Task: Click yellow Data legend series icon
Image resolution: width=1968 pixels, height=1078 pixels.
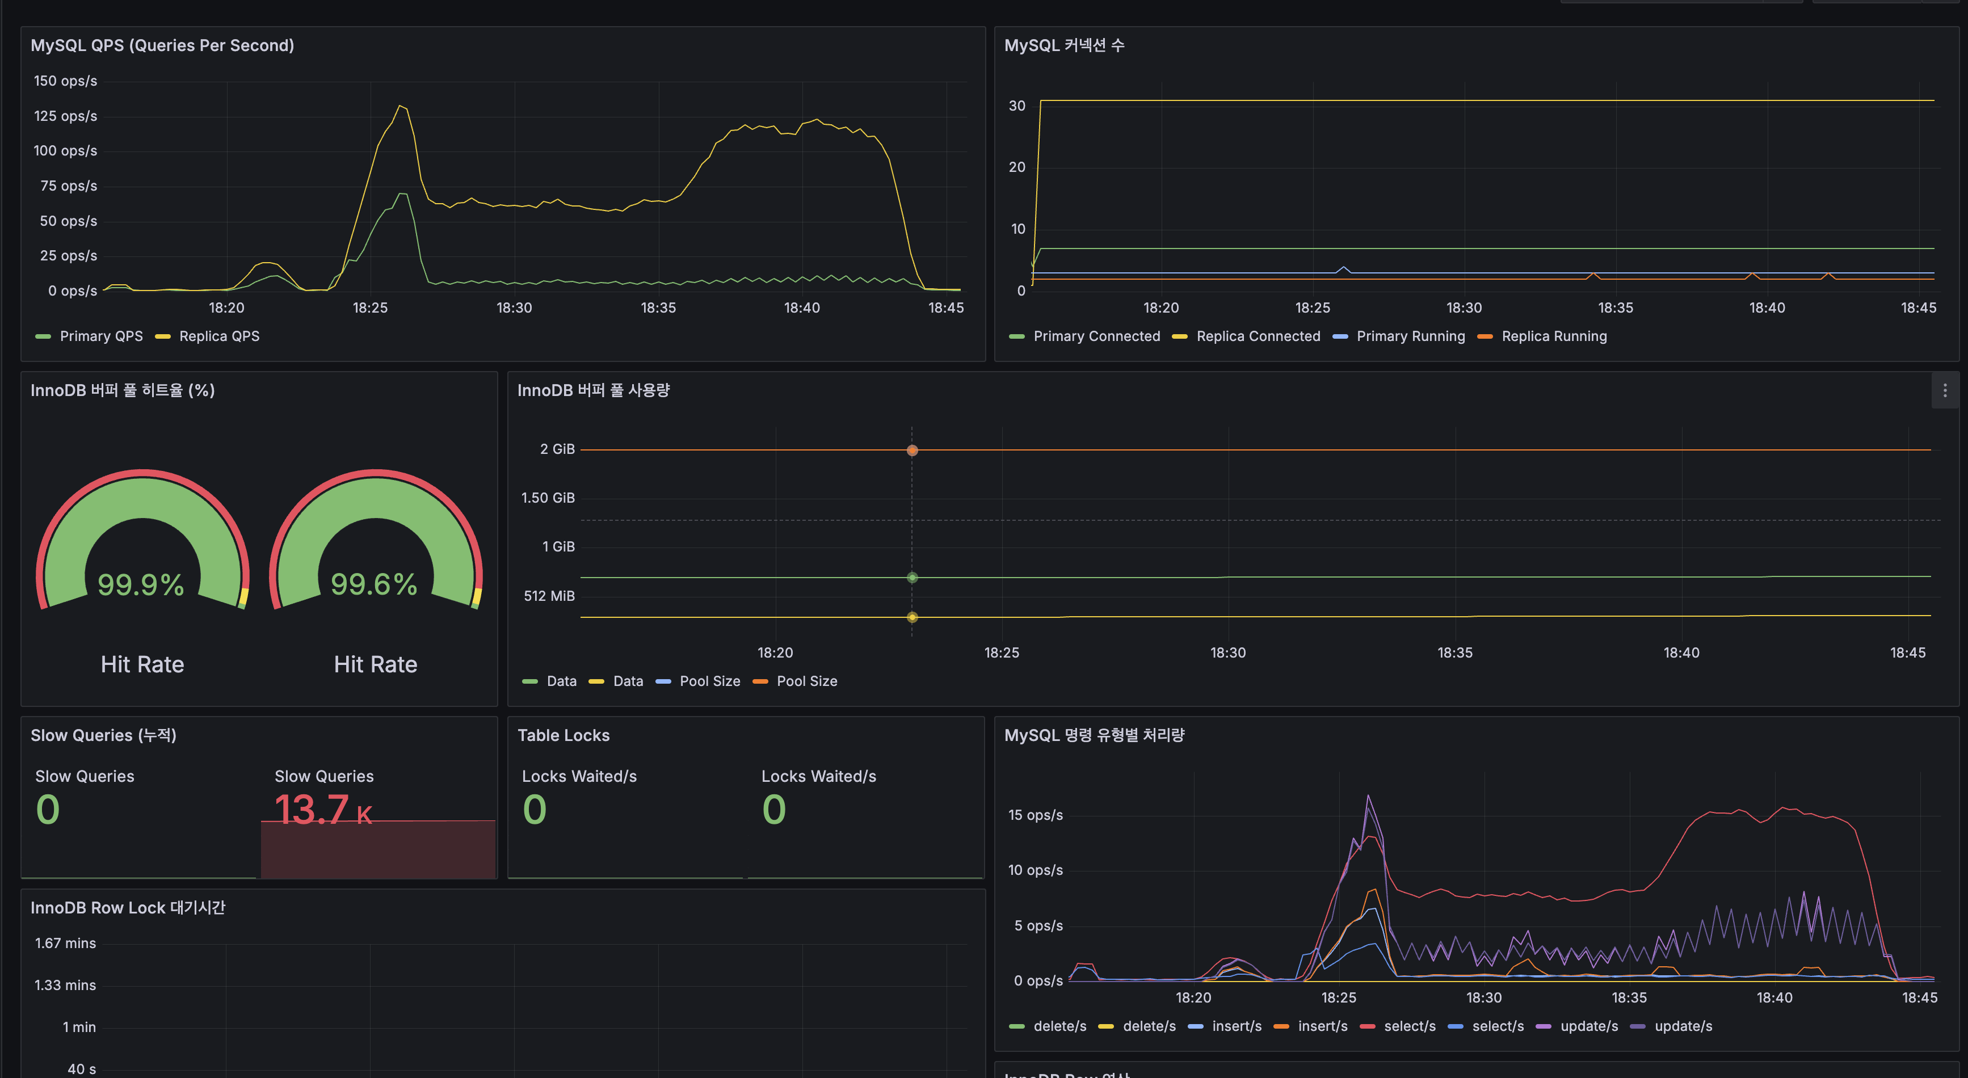Action: coord(596,681)
